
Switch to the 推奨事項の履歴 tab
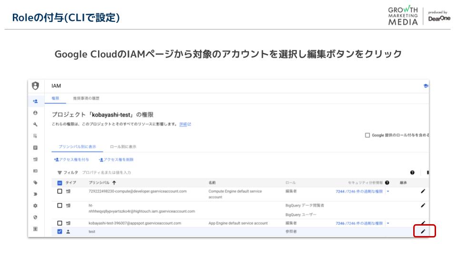(86, 99)
